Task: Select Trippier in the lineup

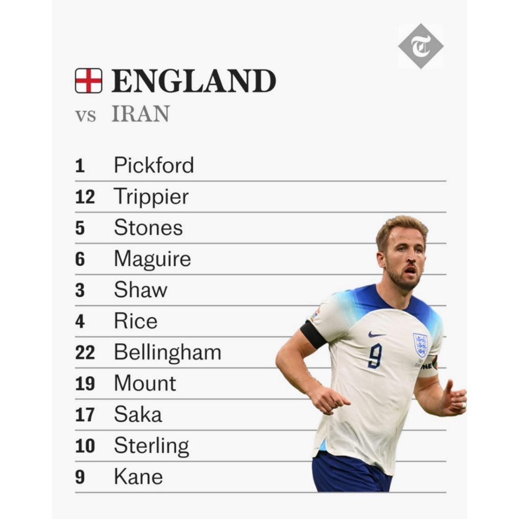Action: point(151,197)
